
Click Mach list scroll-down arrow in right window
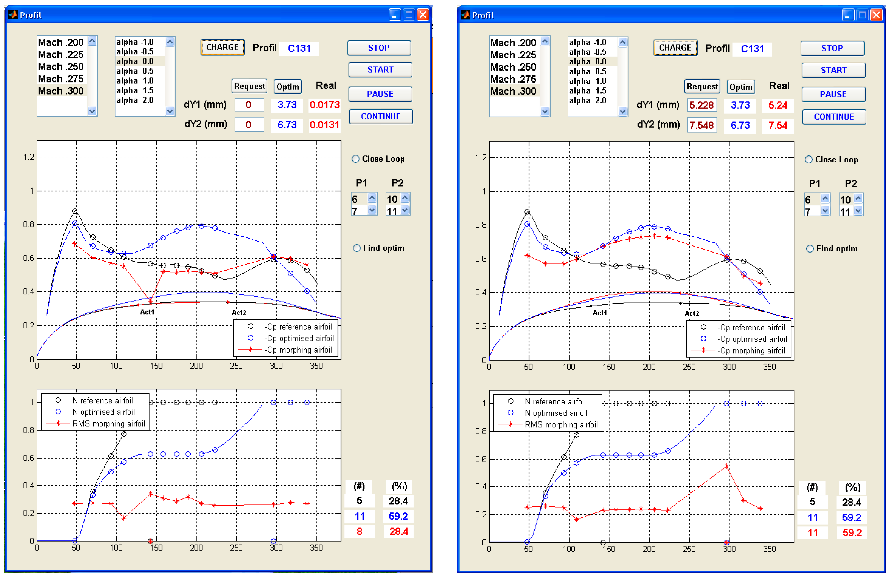pos(545,111)
